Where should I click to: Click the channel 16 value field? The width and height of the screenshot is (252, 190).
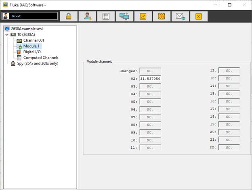(229, 101)
